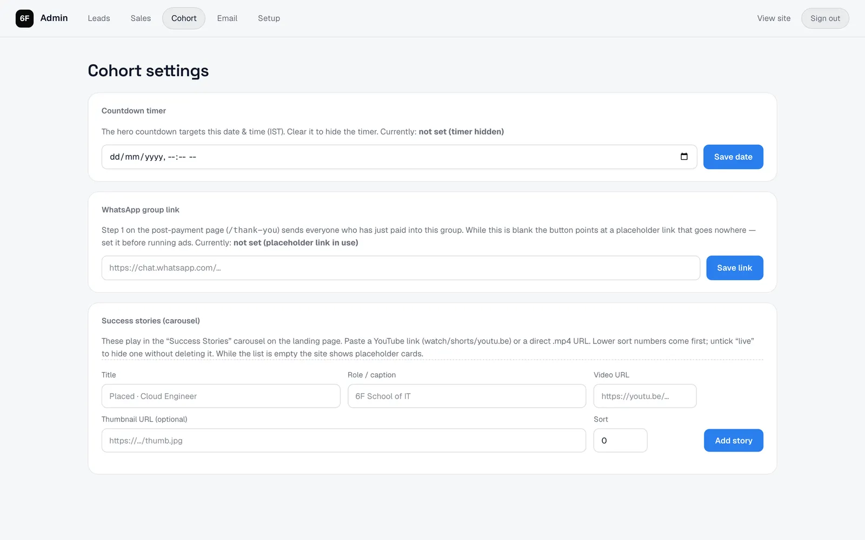Click the "/thank-you" path text
This screenshot has width=865, height=540.
coord(253,230)
